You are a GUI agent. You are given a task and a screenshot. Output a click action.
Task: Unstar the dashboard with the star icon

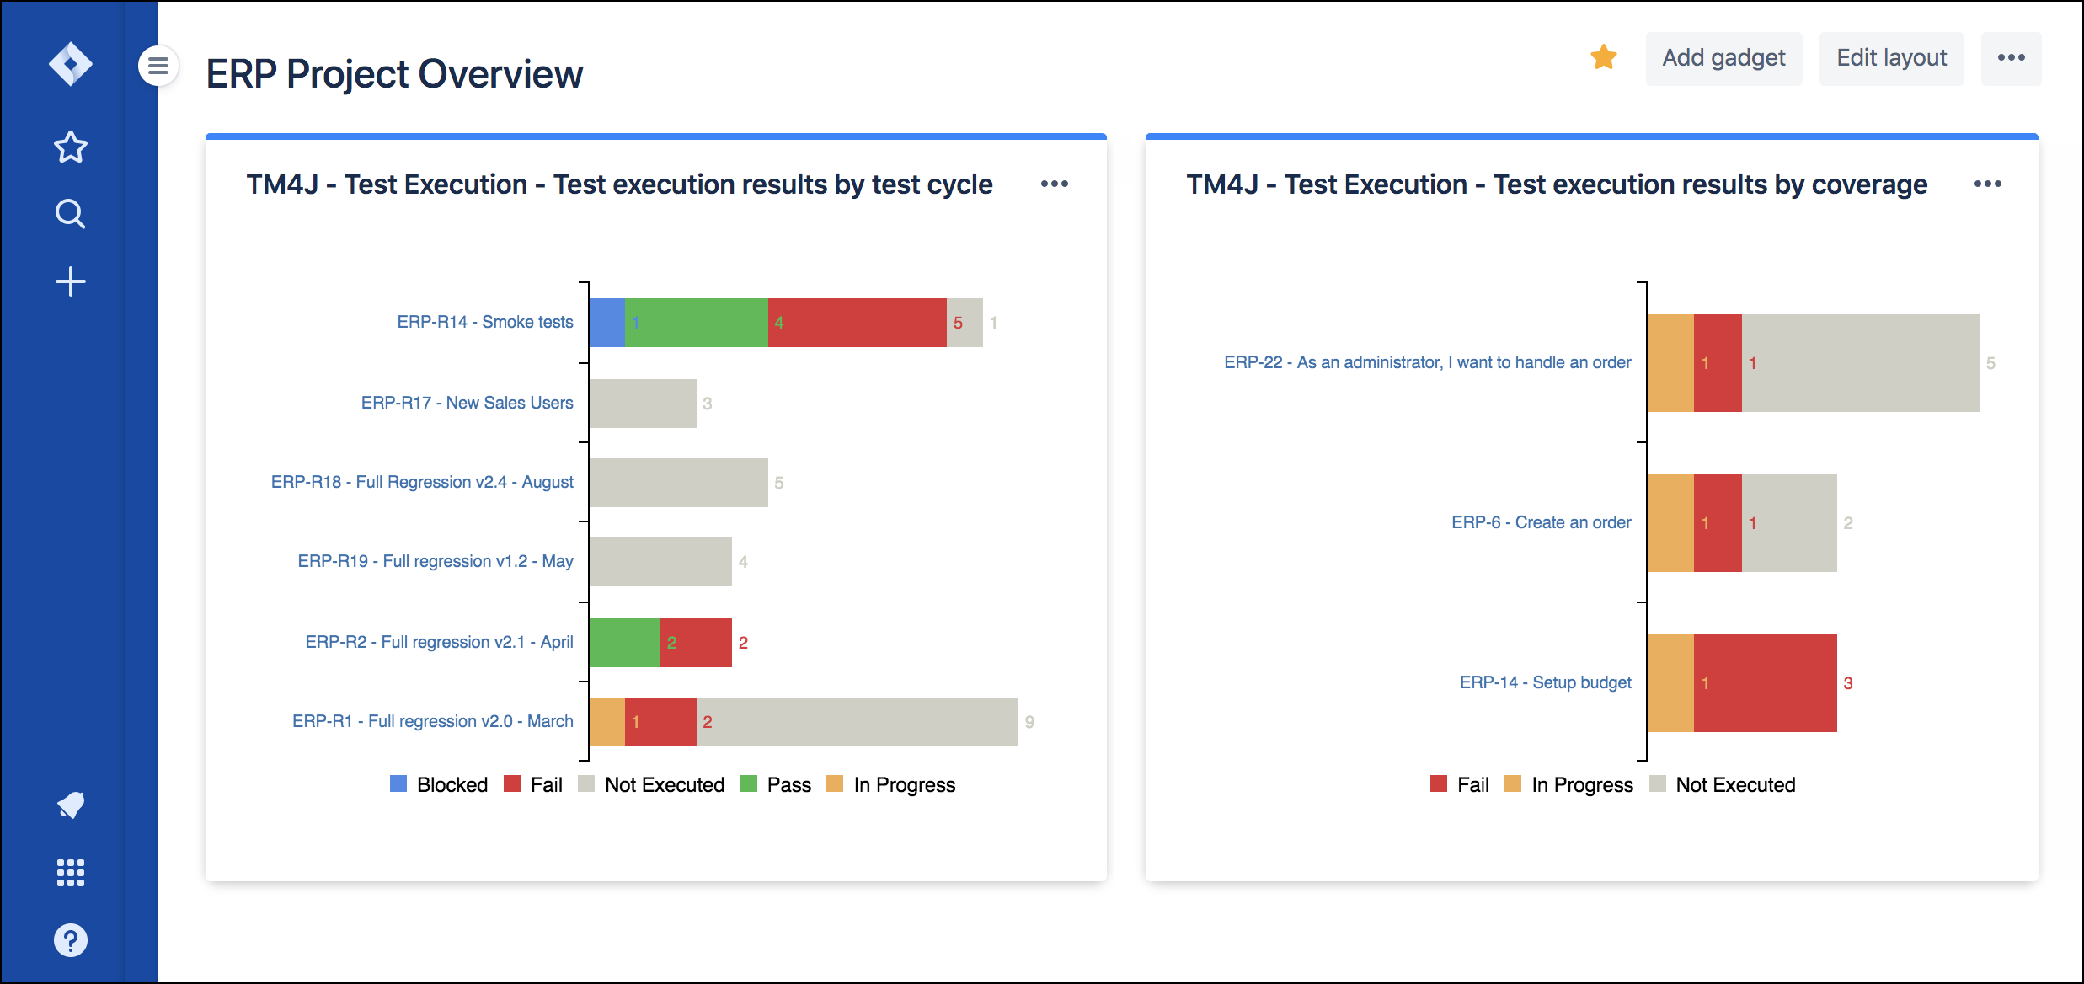(x=1604, y=57)
